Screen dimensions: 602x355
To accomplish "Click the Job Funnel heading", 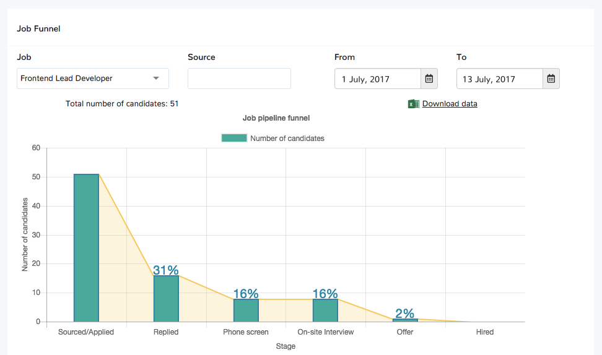I will pyautogui.click(x=38, y=28).
